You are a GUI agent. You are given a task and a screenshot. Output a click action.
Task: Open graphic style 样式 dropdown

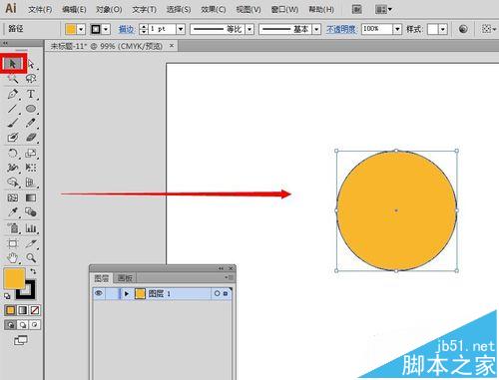pos(443,29)
